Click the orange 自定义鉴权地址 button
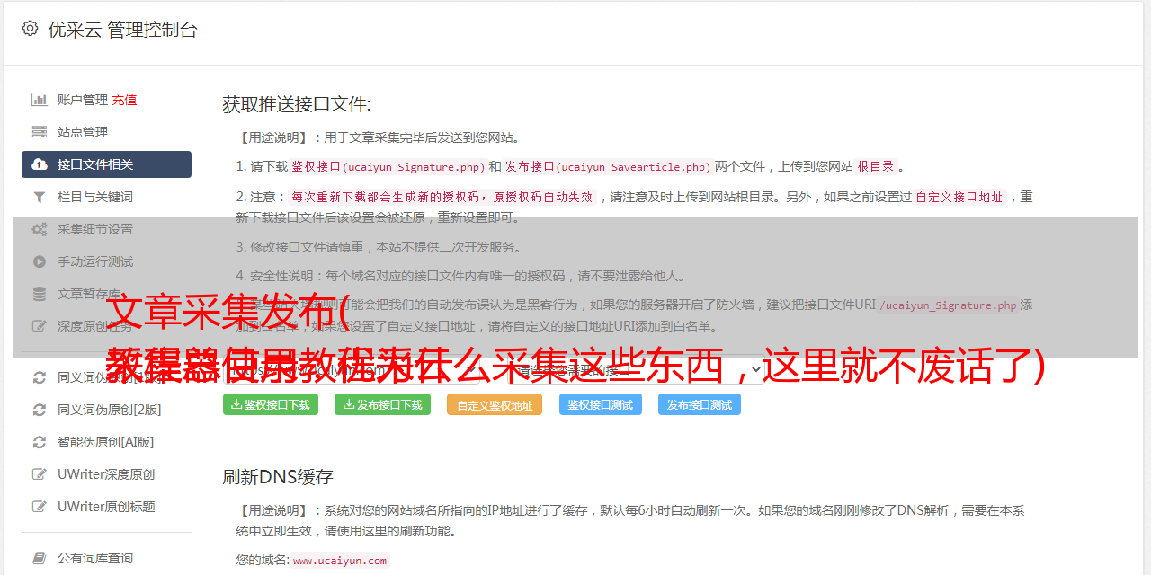1151x575 pixels. click(x=495, y=404)
